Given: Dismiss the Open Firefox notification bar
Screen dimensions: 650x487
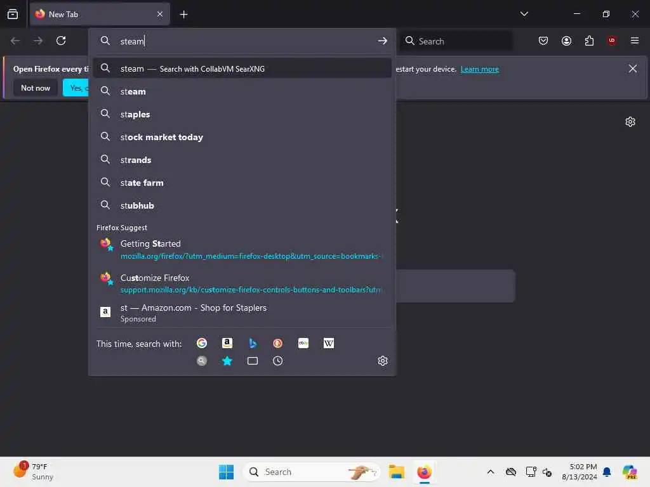Looking at the screenshot, I should 633,68.
